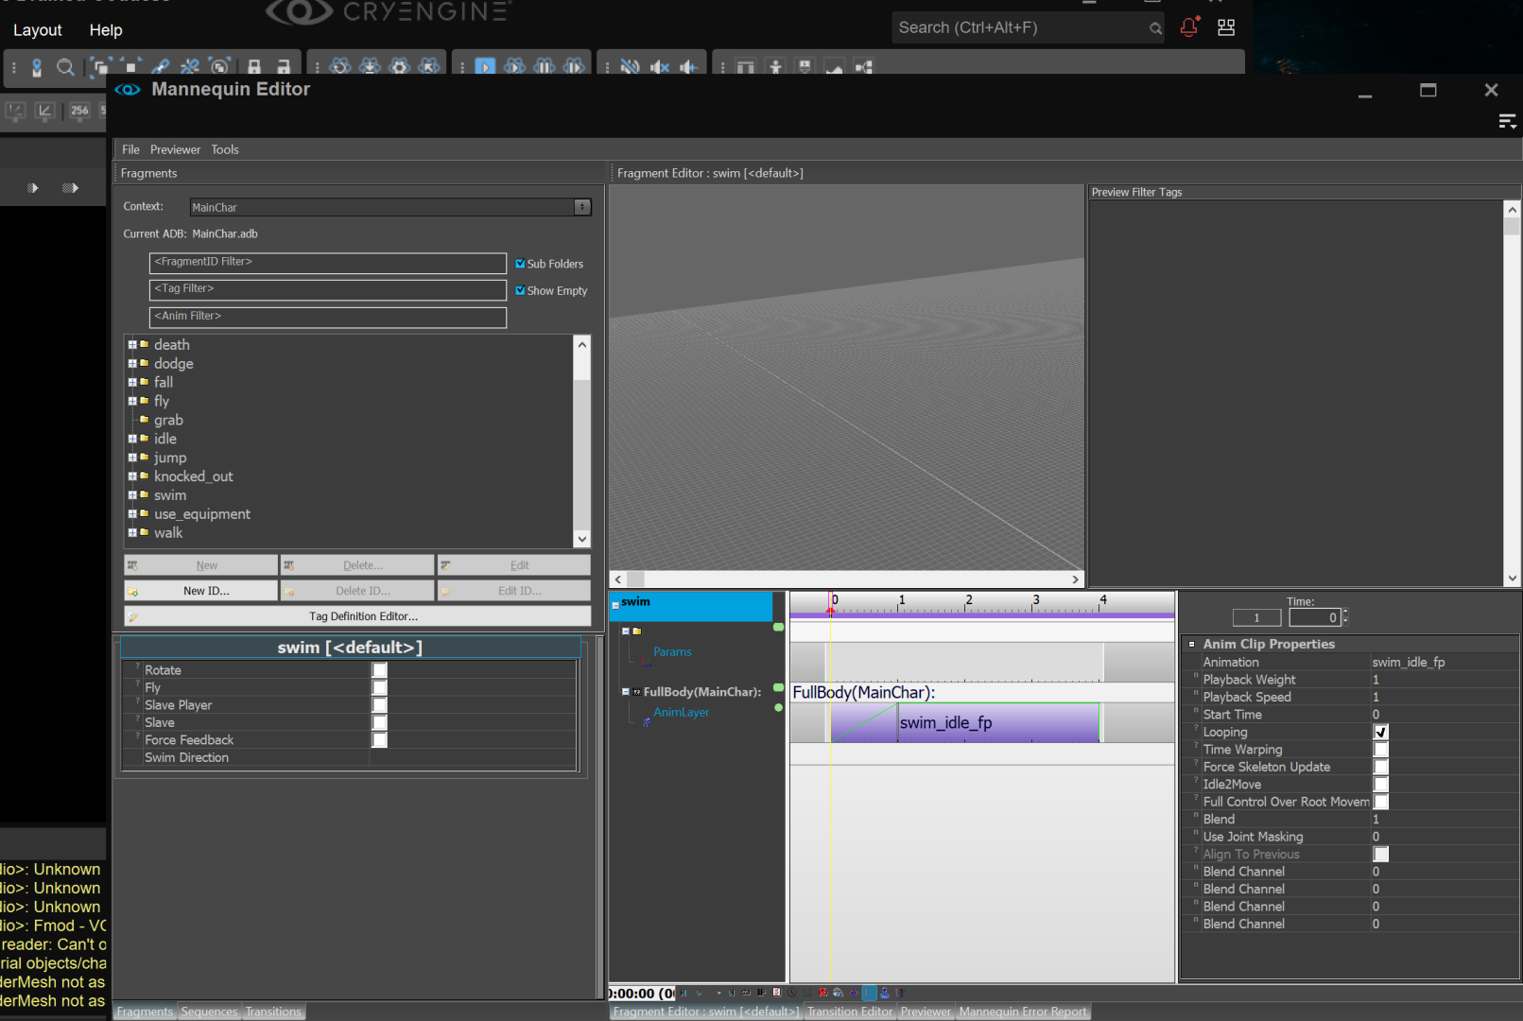
Task: Disable the Sub Folders checkbox
Action: (x=520, y=264)
